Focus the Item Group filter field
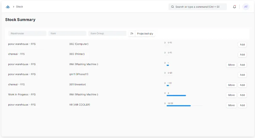 [107, 33]
